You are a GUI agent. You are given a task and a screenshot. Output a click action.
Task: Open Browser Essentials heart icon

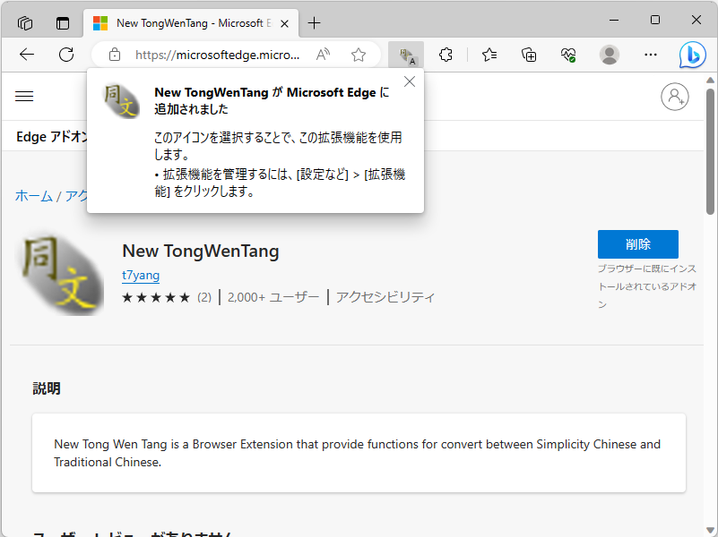[567, 55]
